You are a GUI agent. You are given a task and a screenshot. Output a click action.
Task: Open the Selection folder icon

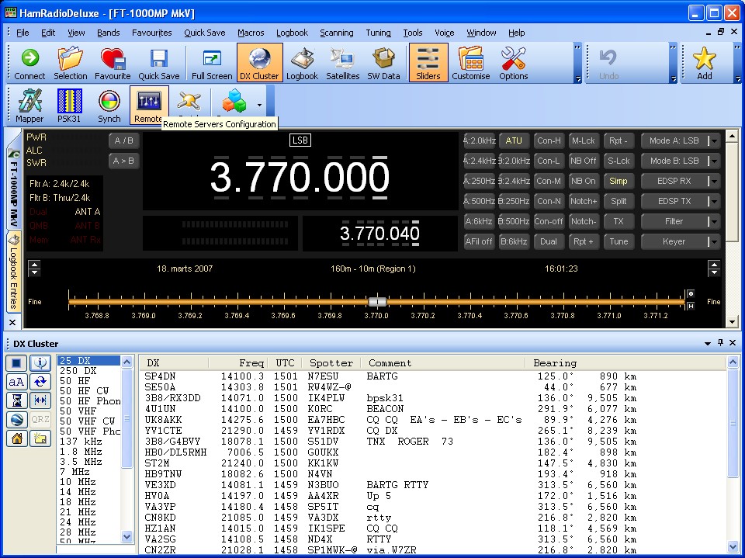pos(71,63)
